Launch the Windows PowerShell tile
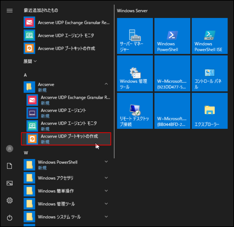 172,36
